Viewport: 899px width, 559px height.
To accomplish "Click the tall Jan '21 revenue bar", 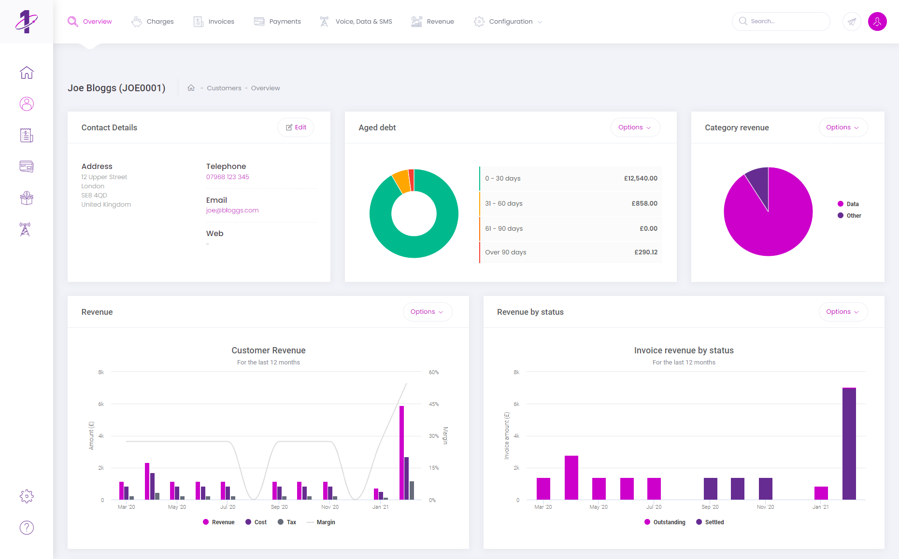I will point(401,453).
